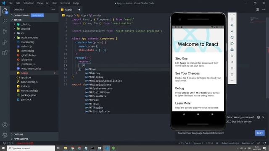Open App.js in the file tree
The height and width of the screenshot is (151, 269).
(34, 73)
